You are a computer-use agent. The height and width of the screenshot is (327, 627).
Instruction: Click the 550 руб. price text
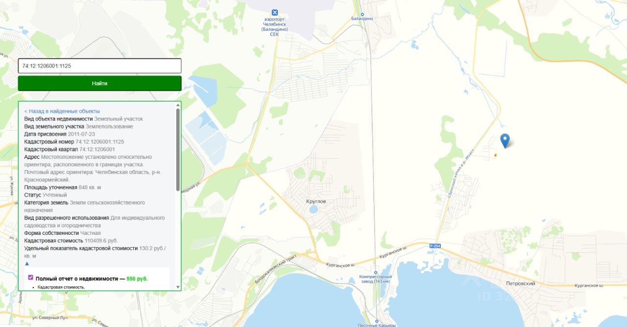click(137, 278)
